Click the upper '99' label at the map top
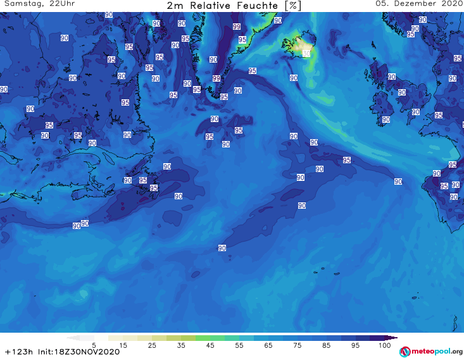 (x=237, y=27)
